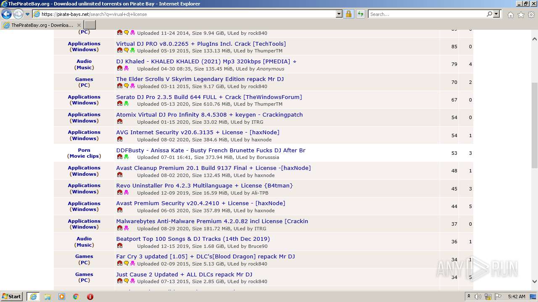Click the magnet icon for Elder Scrolls V Skyrim
The image size is (538, 302).
pos(119,86)
